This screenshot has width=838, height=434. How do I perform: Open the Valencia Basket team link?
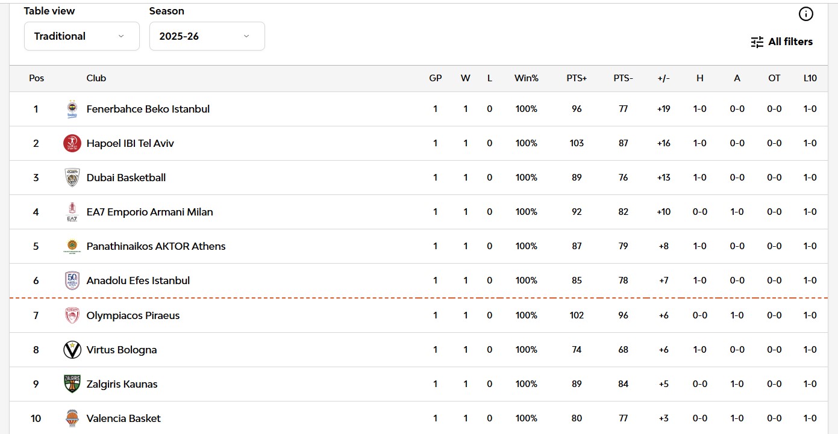(124, 418)
